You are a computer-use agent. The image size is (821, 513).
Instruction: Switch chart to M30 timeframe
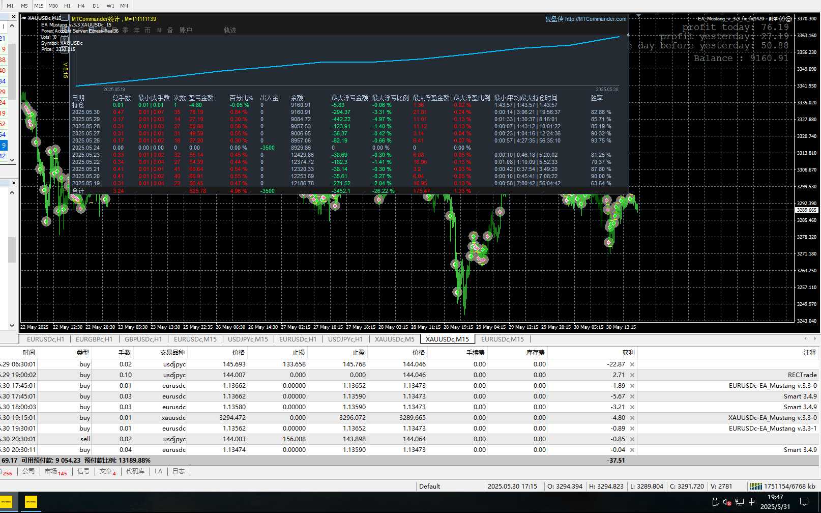[53, 6]
